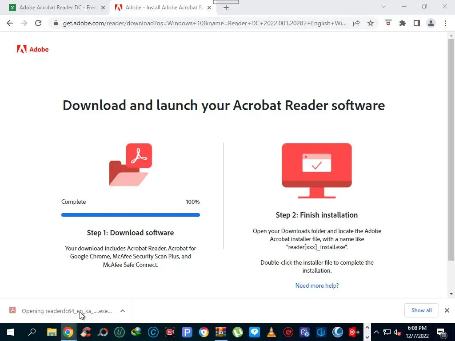This screenshot has width=455, height=341.
Task: Click the address bar URL
Action: pos(204,23)
